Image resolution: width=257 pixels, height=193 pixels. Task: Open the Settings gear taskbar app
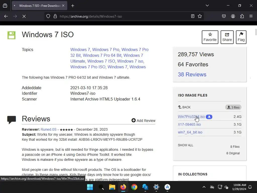156,187
